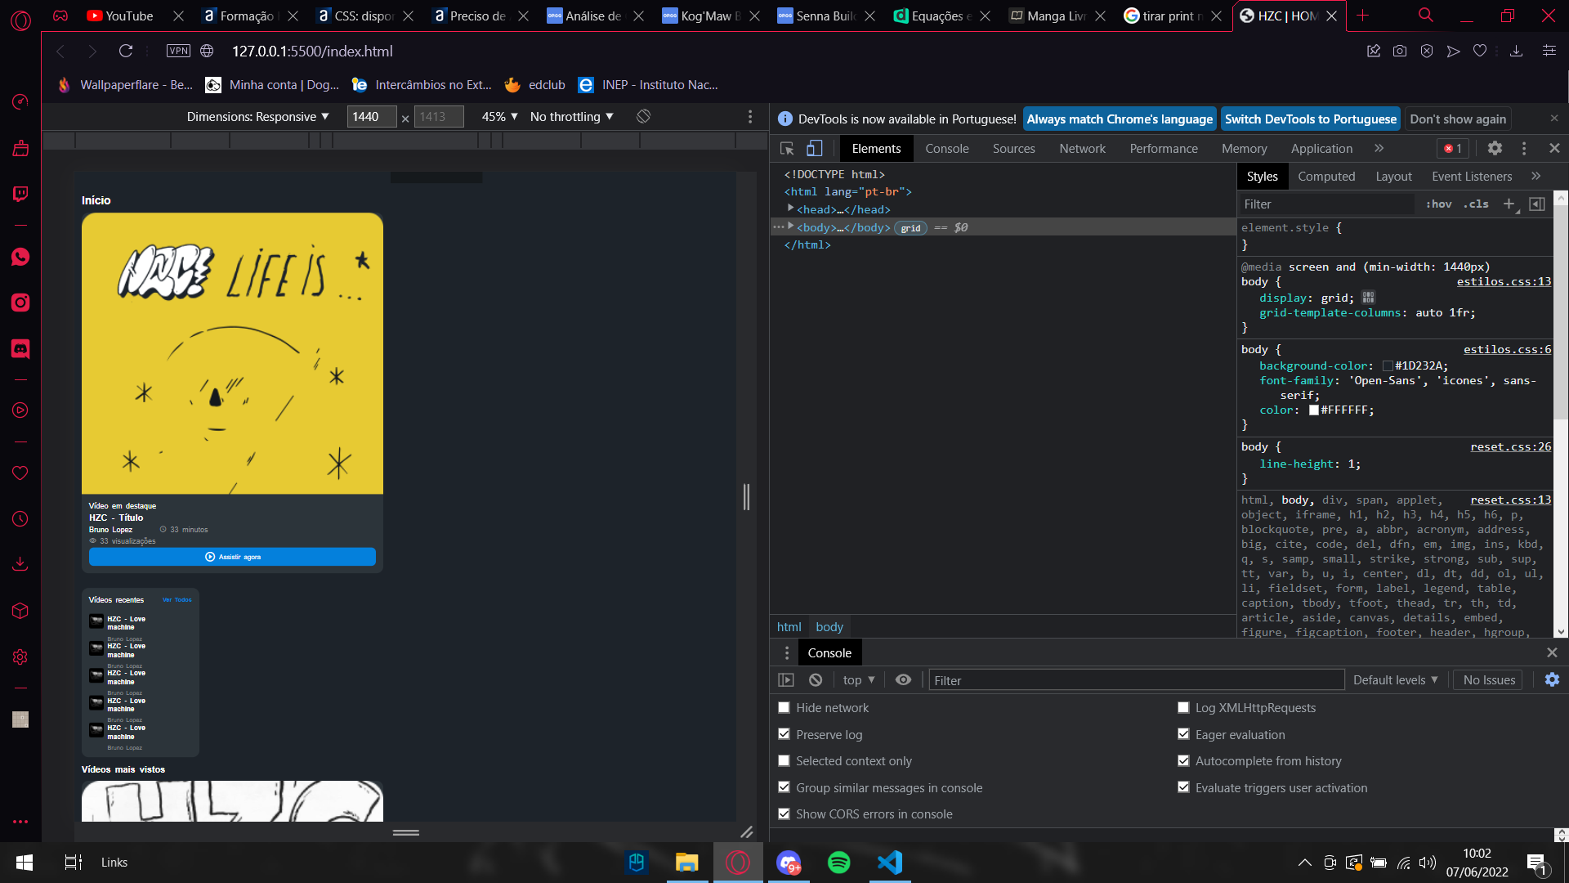
Task: Show more DevTools panel tabs
Action: [x=1379, y=148]
